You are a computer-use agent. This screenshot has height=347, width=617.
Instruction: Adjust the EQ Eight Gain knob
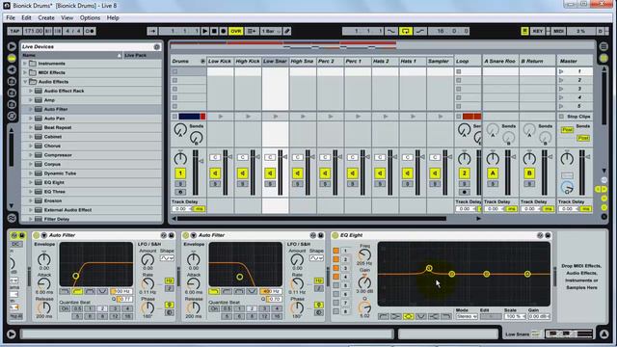pos(364,282)
